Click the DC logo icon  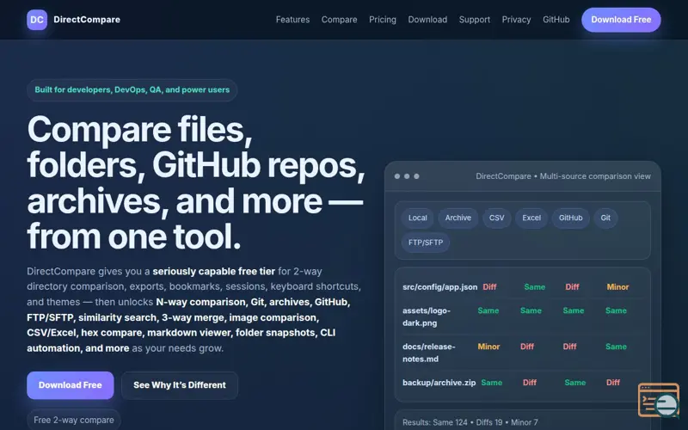[37, 20]
